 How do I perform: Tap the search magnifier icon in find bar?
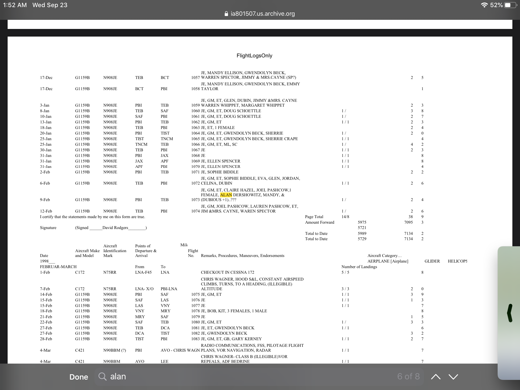coord(102,377)
